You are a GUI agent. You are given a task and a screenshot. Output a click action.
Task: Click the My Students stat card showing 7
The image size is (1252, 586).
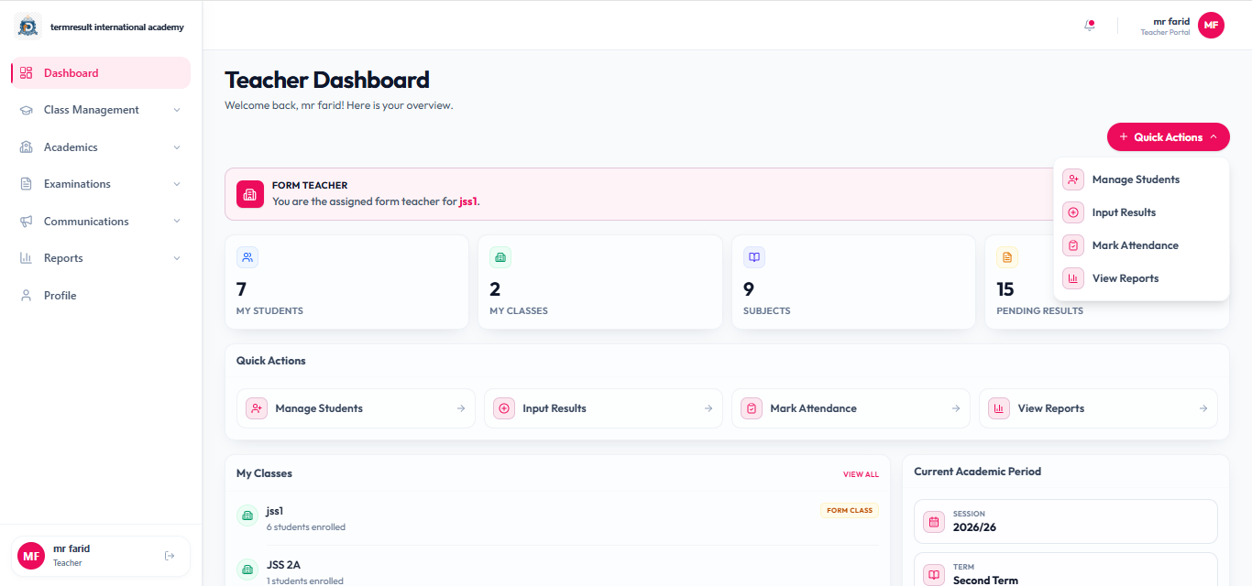click(346, 282)
